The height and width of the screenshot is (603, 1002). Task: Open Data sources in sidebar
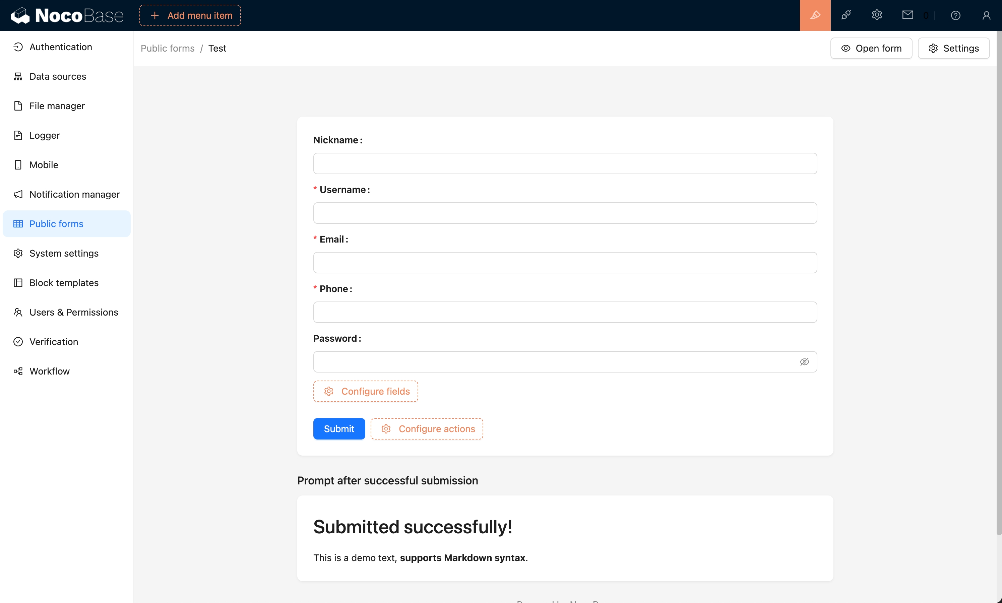pyautogui.click(x=58, y=76)
